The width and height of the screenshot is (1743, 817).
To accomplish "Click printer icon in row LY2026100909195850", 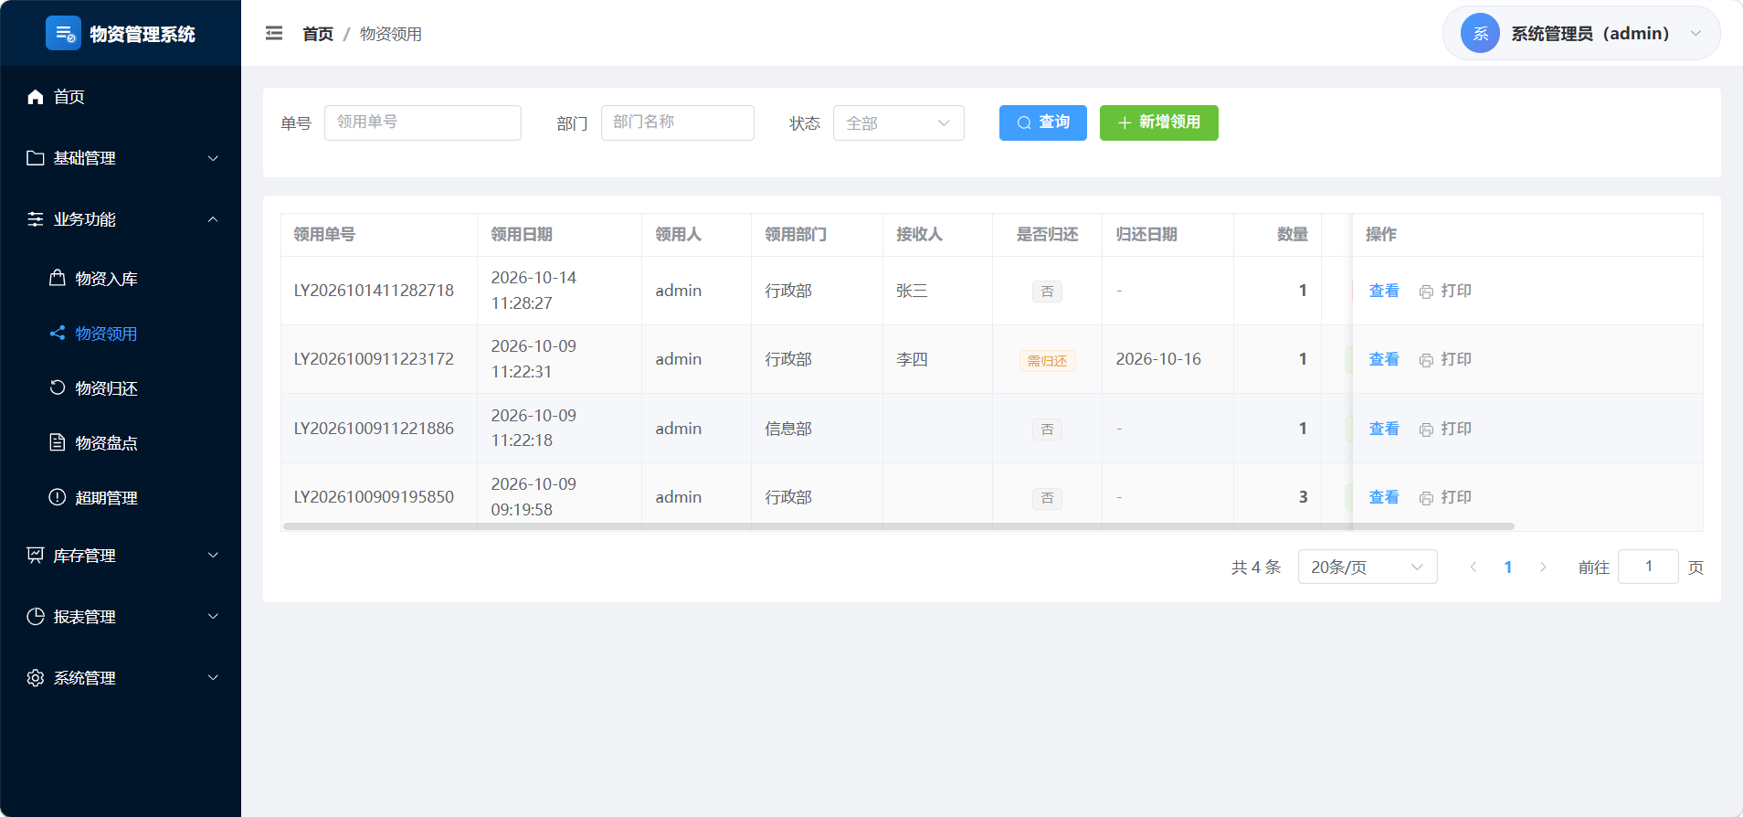I will coord(1426,498).
